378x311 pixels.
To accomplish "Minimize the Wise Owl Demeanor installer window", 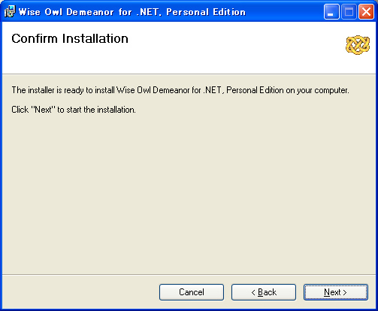I will 331,11.
